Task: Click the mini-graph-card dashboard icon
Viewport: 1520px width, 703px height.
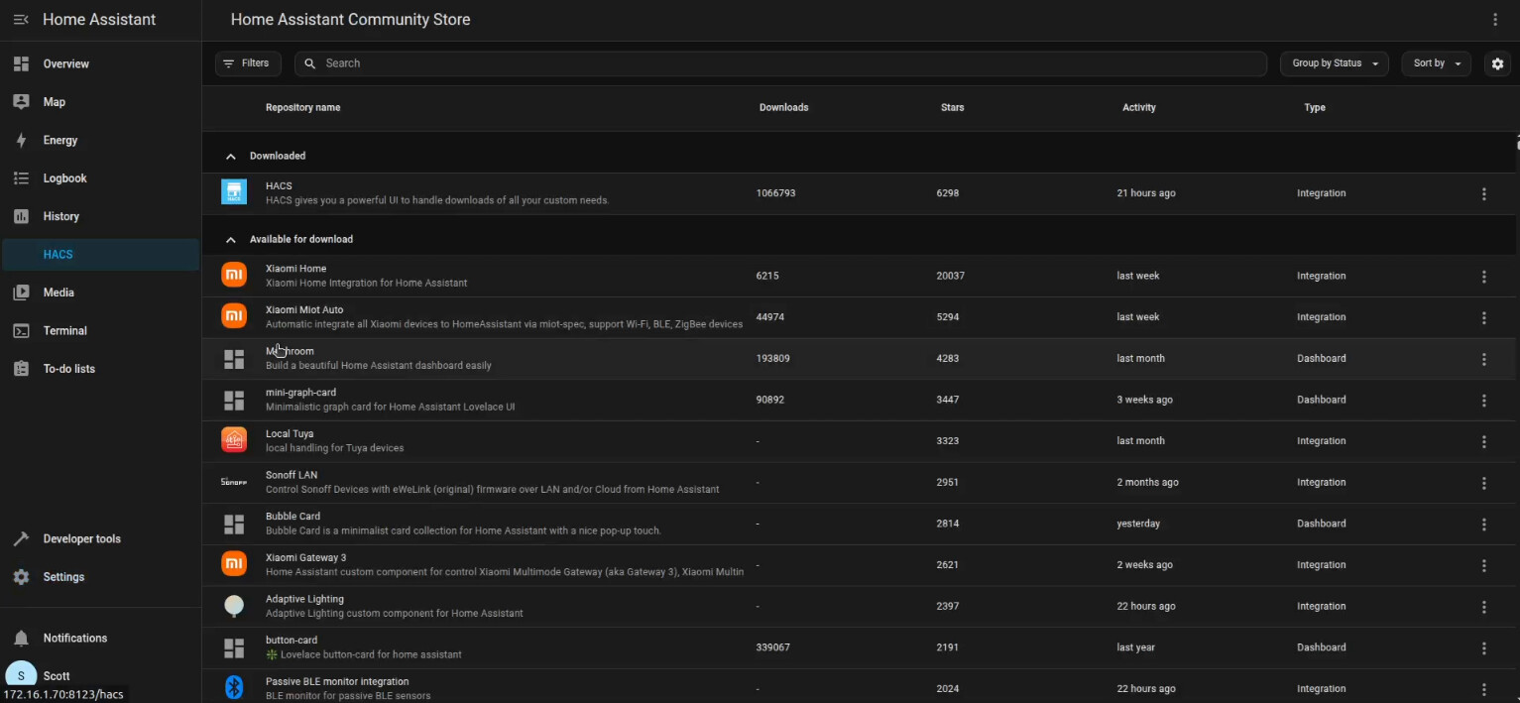Action: tap(234, 400)
